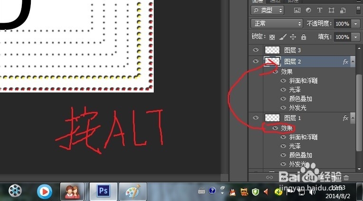Hide 图层 1 with its eye icon
The height and width of the screenshot is (201, 363).
tap(256, 118)
